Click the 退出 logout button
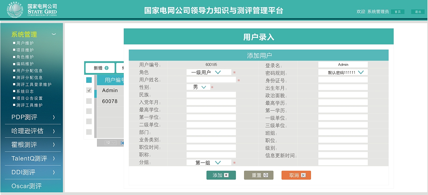 click(x=419, y=11)
